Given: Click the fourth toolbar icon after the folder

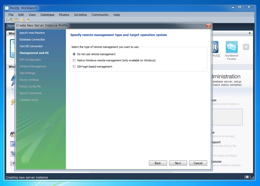Looking at the screenshot, I should point(28,20).
